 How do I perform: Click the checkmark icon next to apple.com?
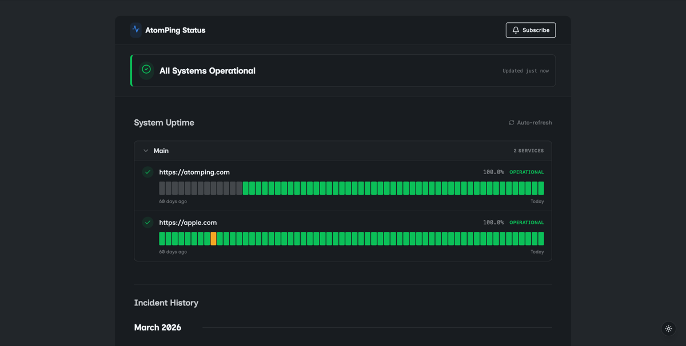[149, 222]
